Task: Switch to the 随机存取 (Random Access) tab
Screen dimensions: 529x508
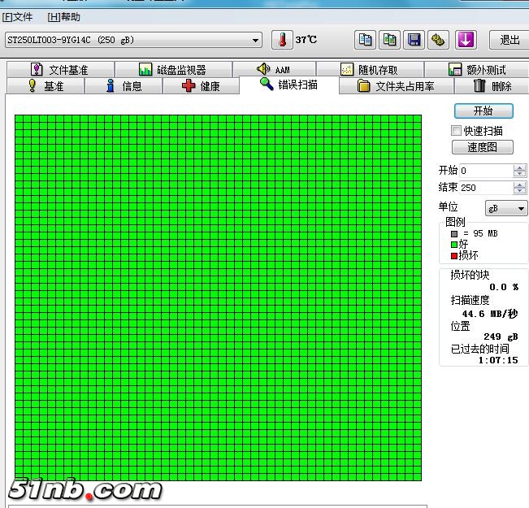Action: pyautogui.click(x=369, y=70)
